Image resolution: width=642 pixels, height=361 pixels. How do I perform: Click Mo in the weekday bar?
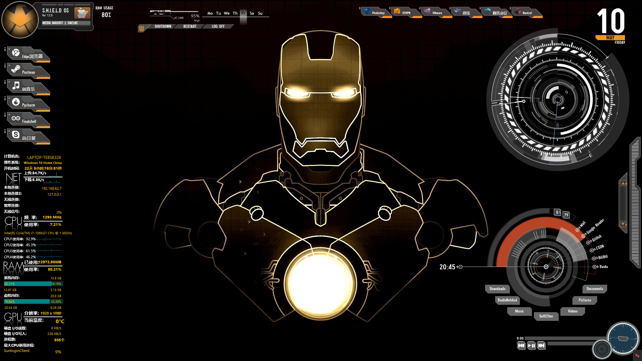tap(210, 13)
